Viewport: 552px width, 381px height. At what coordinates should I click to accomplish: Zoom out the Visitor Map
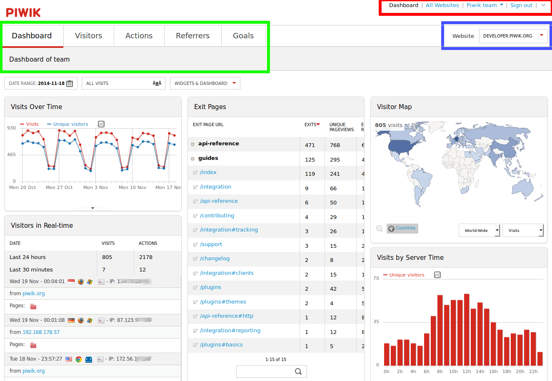tap(379, 229)
